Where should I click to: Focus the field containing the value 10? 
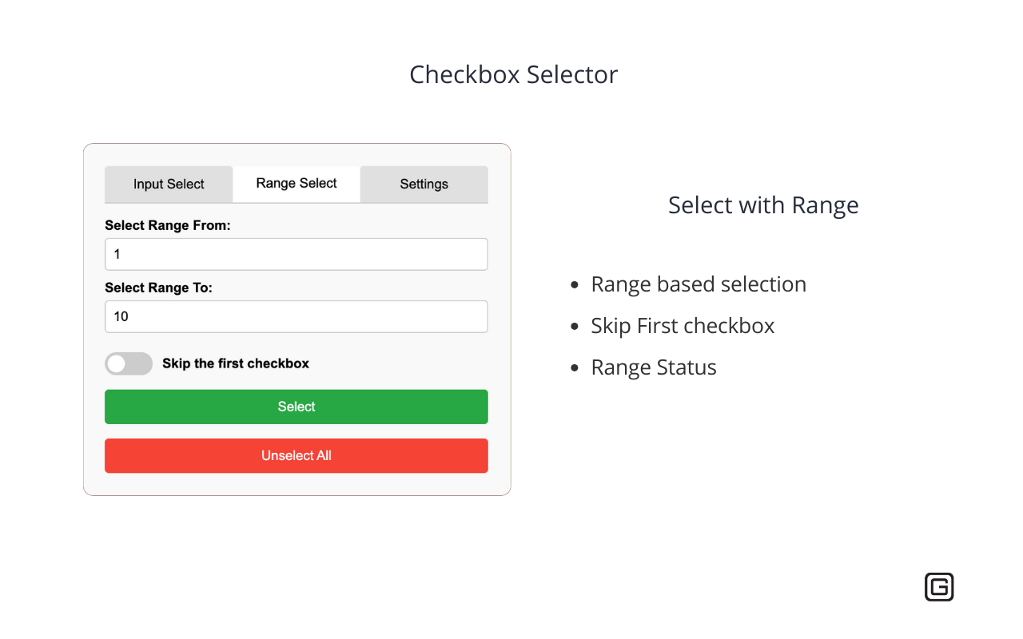pyautogui.click(x=296, y=316)
